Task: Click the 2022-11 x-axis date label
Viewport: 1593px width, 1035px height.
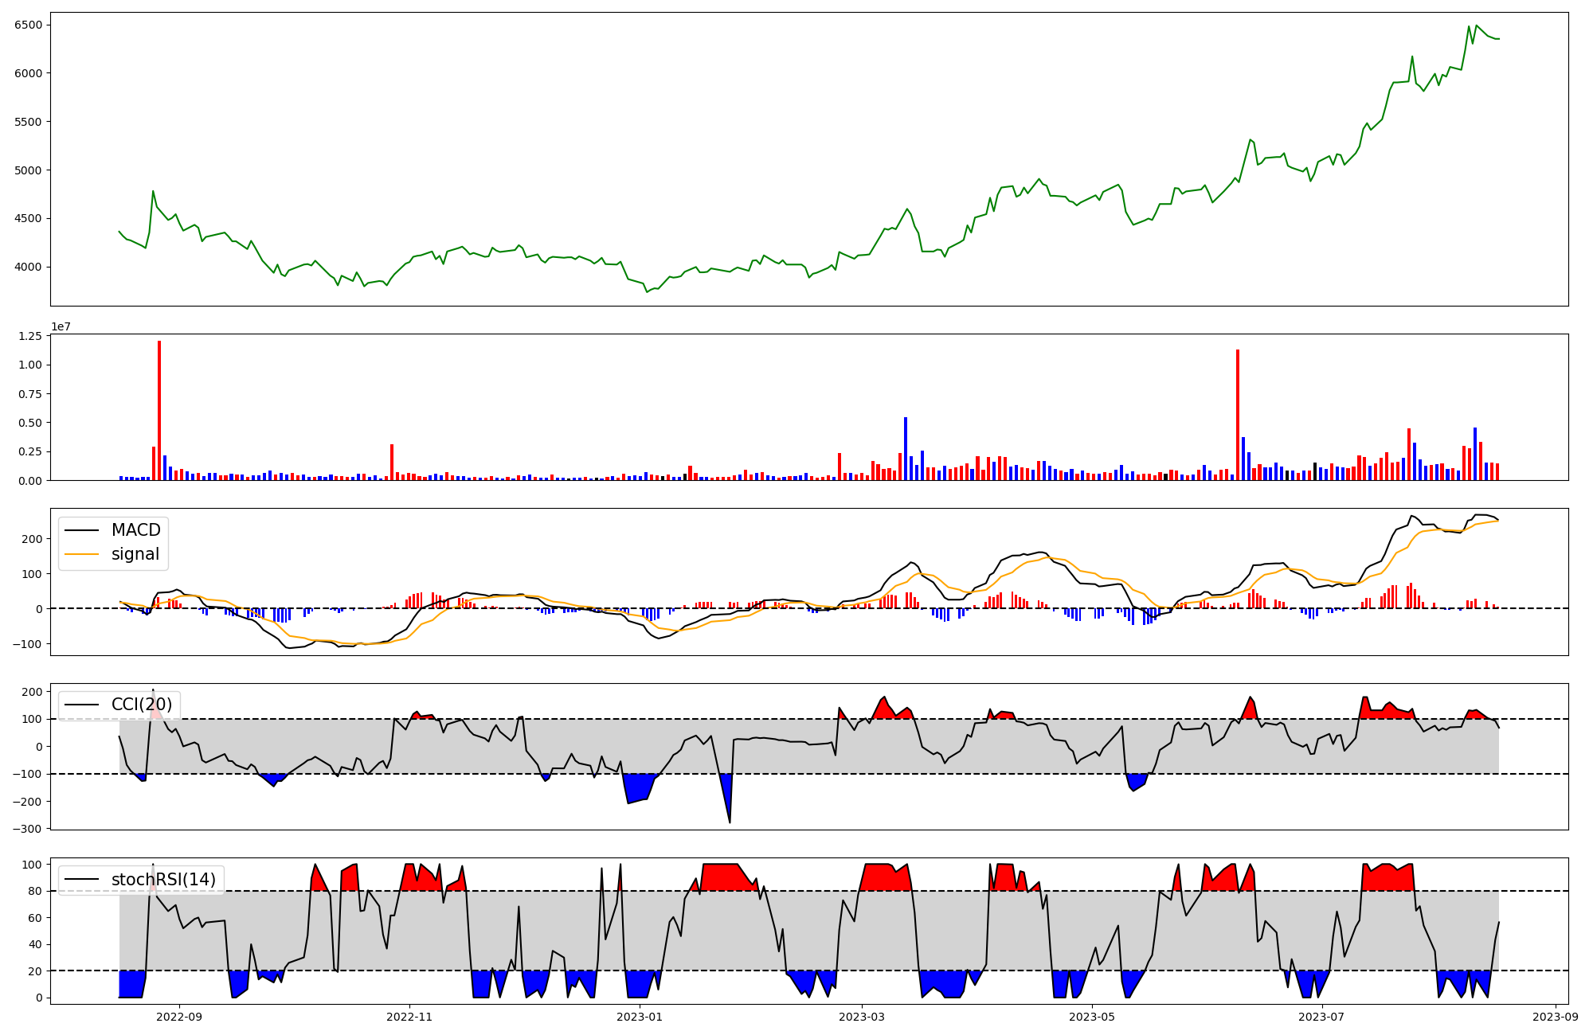Action: (409, 1017)
